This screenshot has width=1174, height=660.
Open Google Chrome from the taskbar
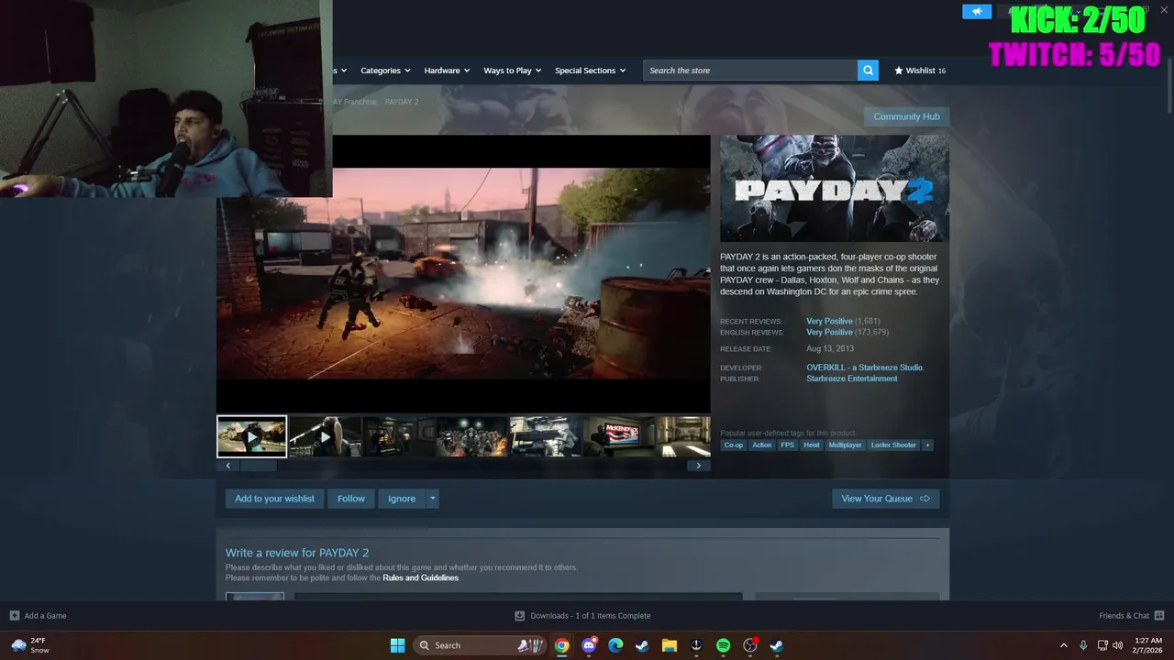tap(562, 645)
